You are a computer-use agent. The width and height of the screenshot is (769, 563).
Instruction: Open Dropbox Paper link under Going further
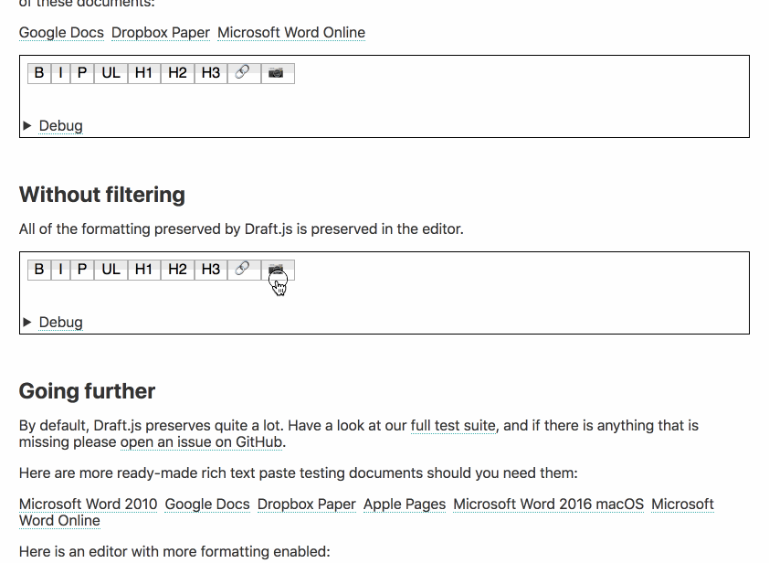[x=307, y=505]
